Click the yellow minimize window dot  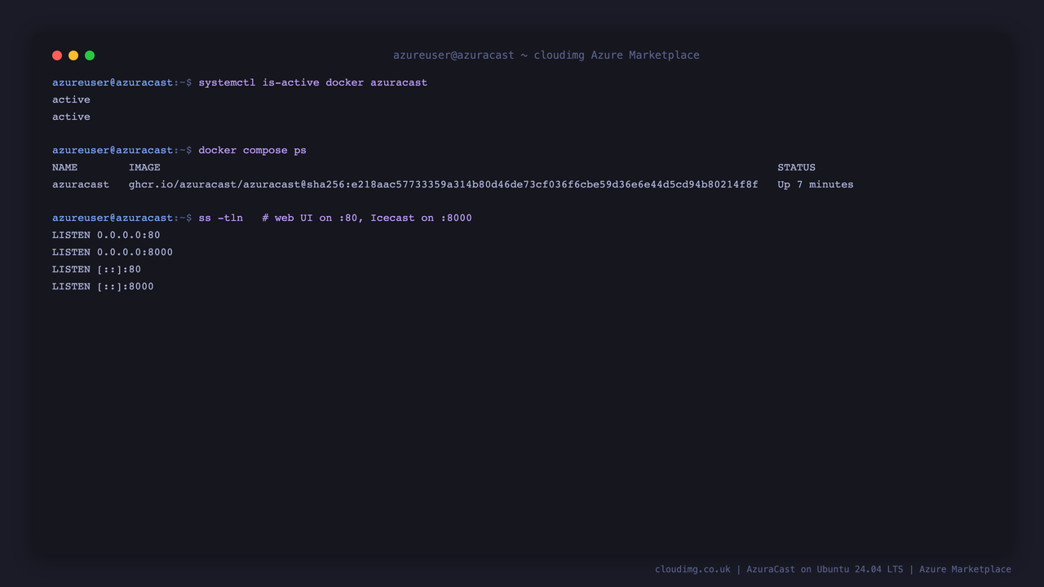pyautogui.click(x=73, y=55)
